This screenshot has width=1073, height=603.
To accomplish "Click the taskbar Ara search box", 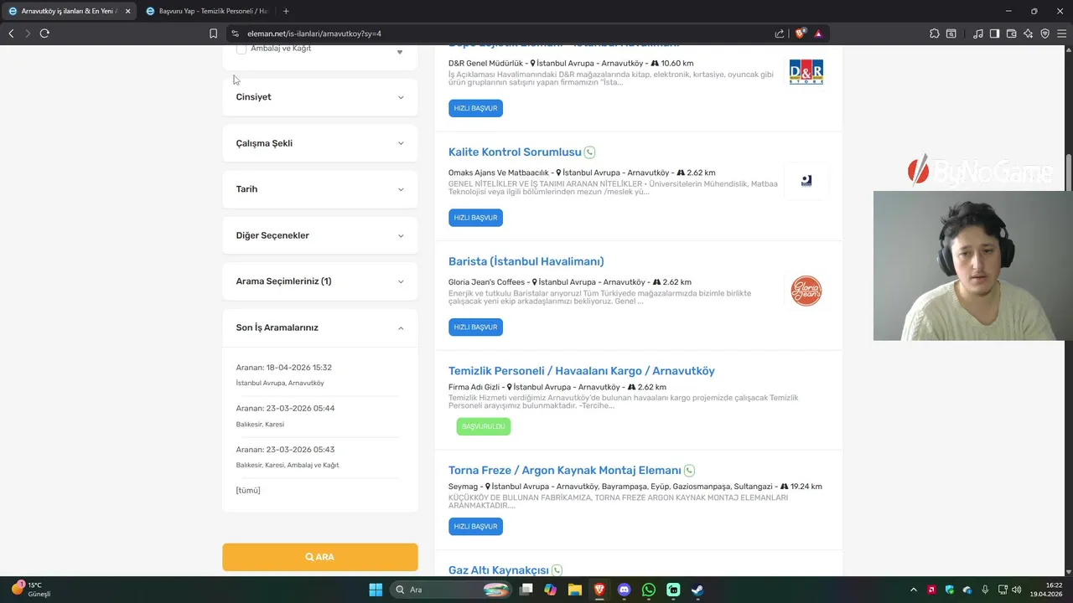I will (451, 590).
